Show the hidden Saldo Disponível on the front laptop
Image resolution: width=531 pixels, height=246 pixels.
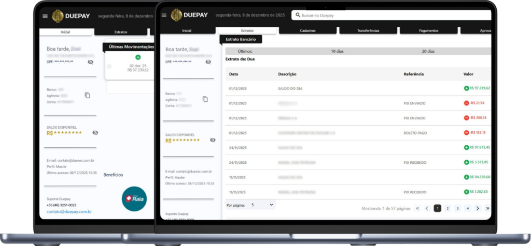pos(213,140)
